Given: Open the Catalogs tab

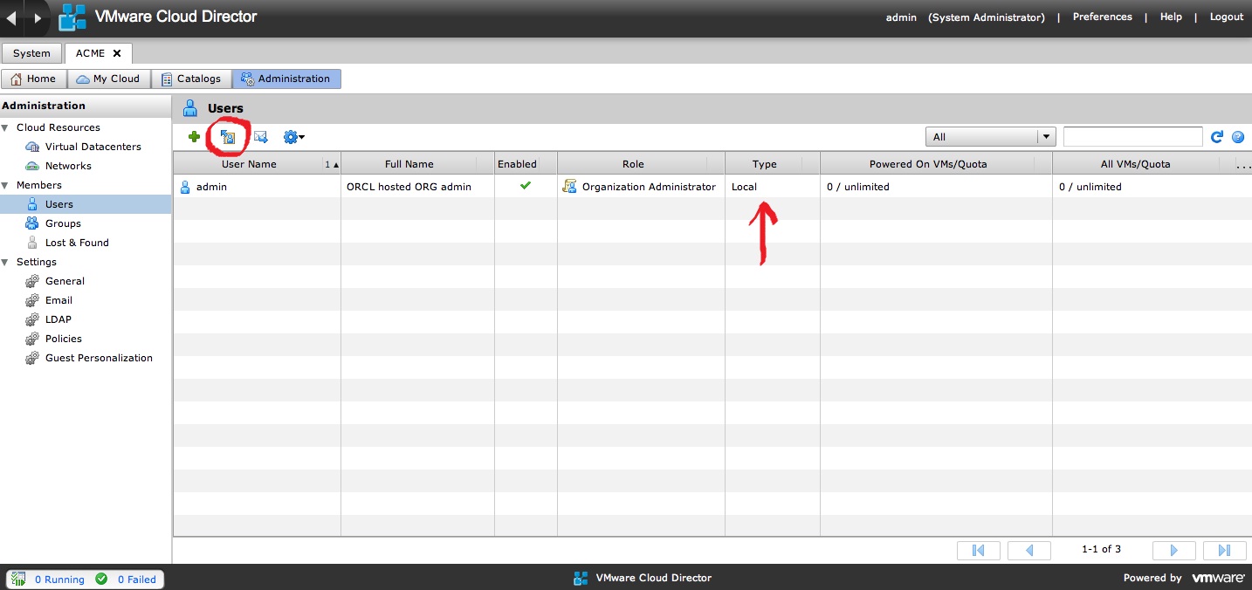Looking at the screenshot, I should coord(191,79).
